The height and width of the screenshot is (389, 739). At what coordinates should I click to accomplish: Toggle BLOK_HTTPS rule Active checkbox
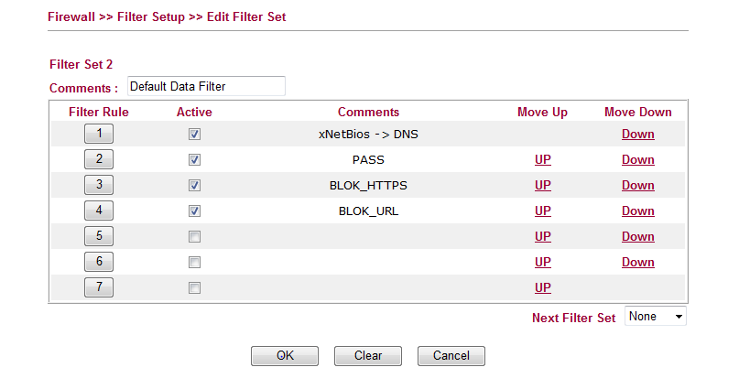pos(194,186)
